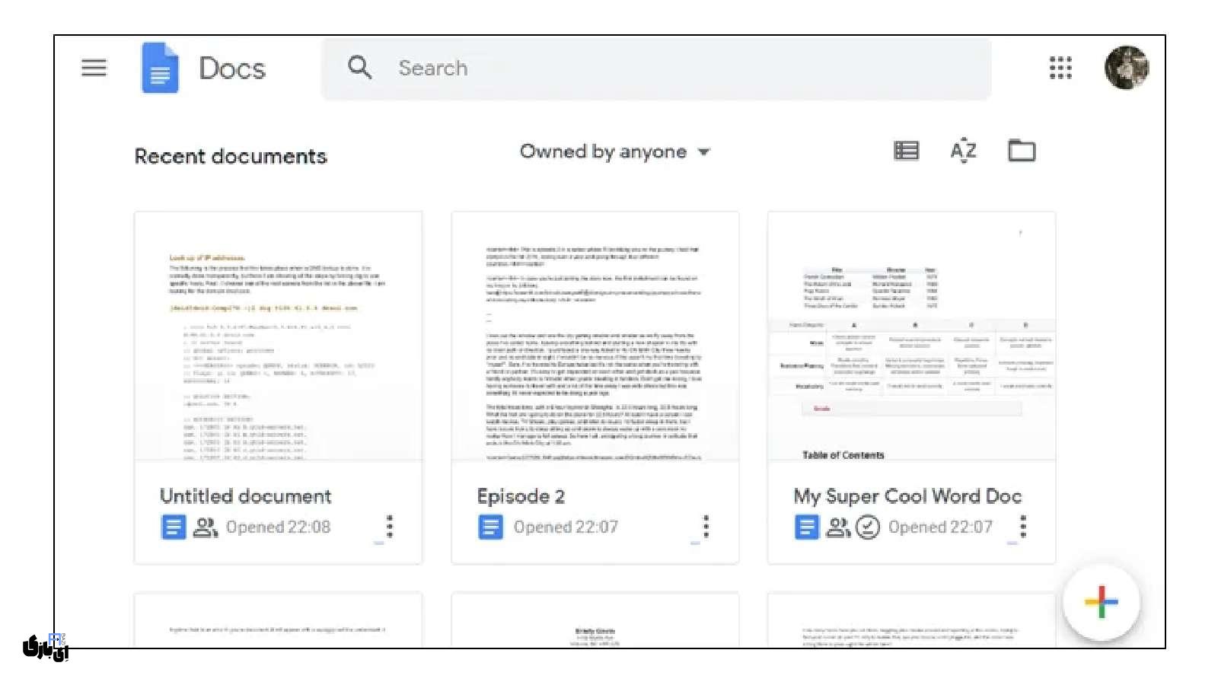The height and width of the screenshot is (685, 1218).
Task: Click Docs file icon under Untitled document
Action: pyautogui.click(x=174, y=527)
